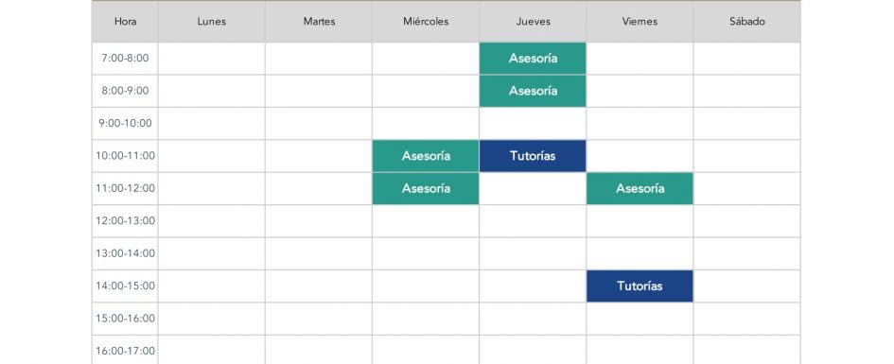Select the Martes column header

(x=319, y=22)
